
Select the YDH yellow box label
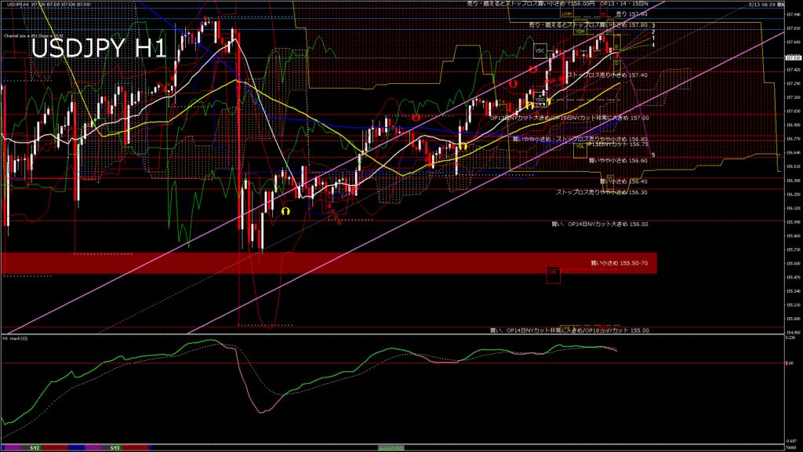[580, 31]
